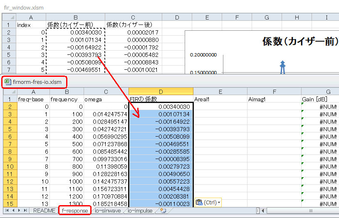Click cell with value 0.00557223
The width and height of the screenshot is (339, 218).
pos(161,181)
